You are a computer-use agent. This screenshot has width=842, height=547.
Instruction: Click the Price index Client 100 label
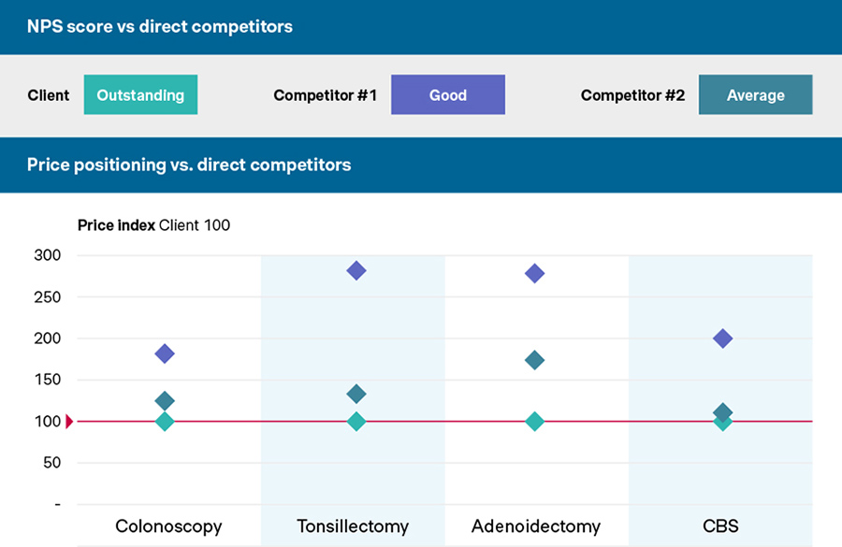coord(153,224)
